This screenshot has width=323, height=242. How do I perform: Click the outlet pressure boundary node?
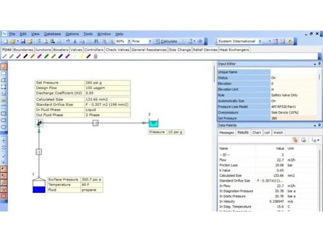(154, 123)
